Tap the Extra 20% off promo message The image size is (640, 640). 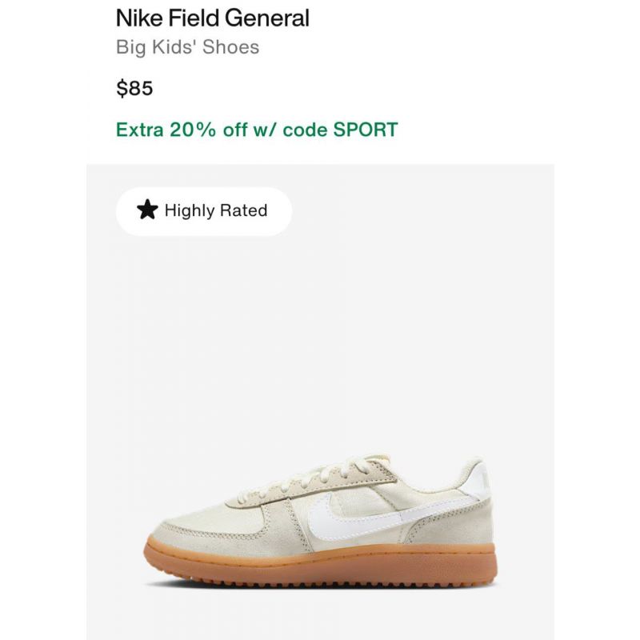257,130
